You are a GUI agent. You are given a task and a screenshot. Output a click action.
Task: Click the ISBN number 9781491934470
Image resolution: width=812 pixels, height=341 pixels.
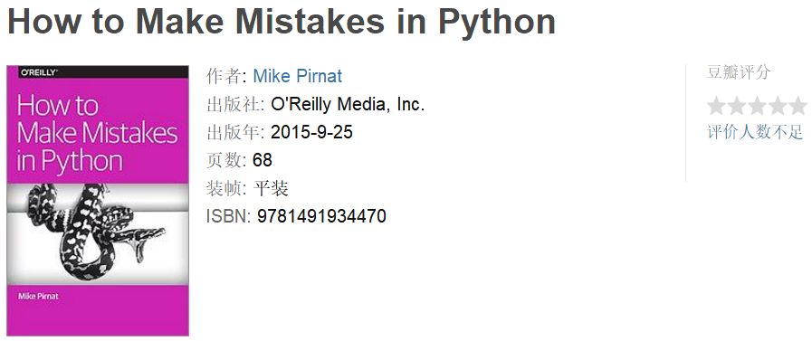(x=321, y=216)
